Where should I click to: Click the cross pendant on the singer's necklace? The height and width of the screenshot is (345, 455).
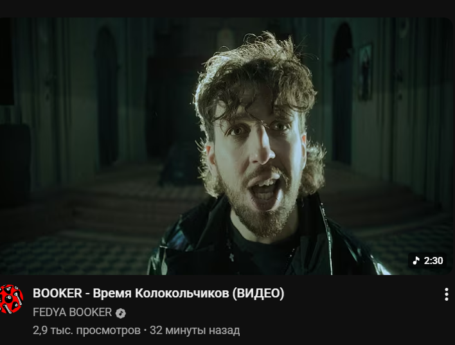point(231,257)
